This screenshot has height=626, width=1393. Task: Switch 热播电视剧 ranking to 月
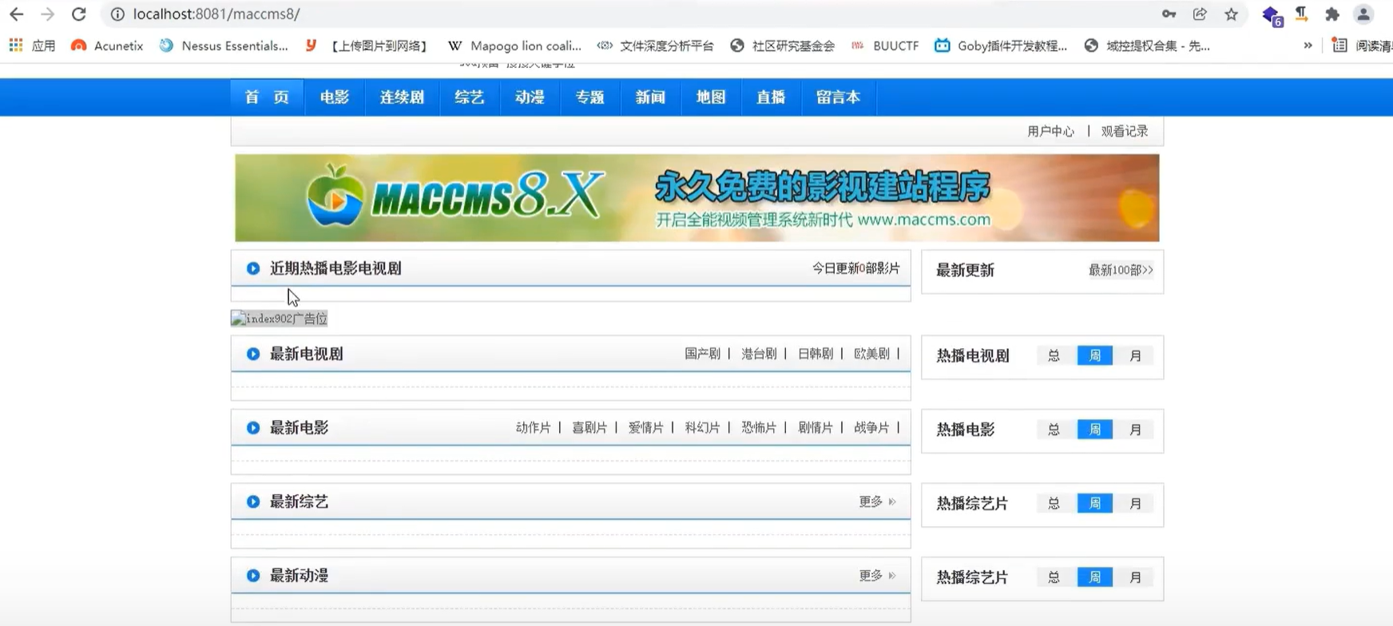[1135, 355]
